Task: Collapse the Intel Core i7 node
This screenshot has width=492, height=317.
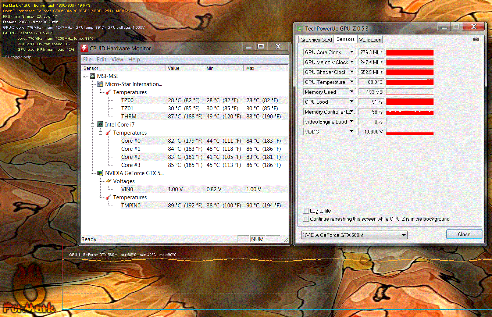Action: click(x=93, y=125)
